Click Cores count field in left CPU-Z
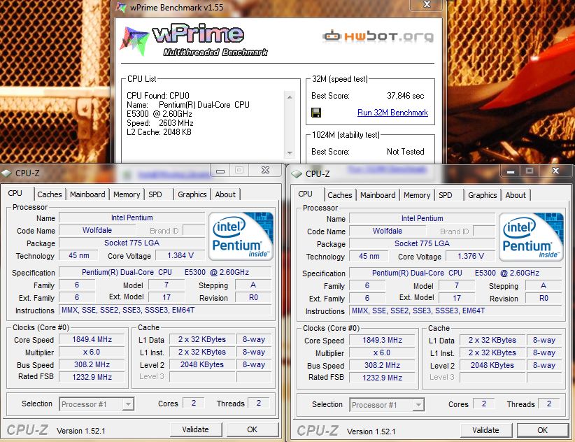Viewport: 575px width, 442px height. click(x=194, y=403)
